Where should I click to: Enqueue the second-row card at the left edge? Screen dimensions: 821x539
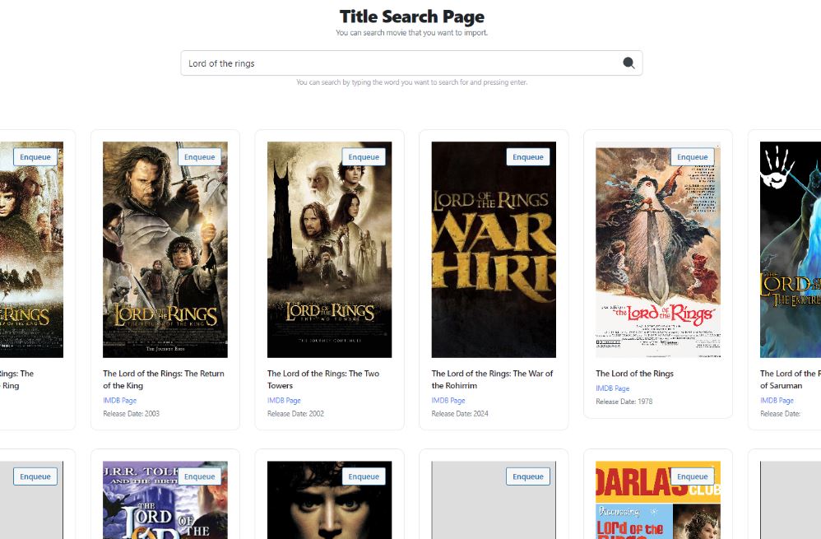[x=35, y=476]
